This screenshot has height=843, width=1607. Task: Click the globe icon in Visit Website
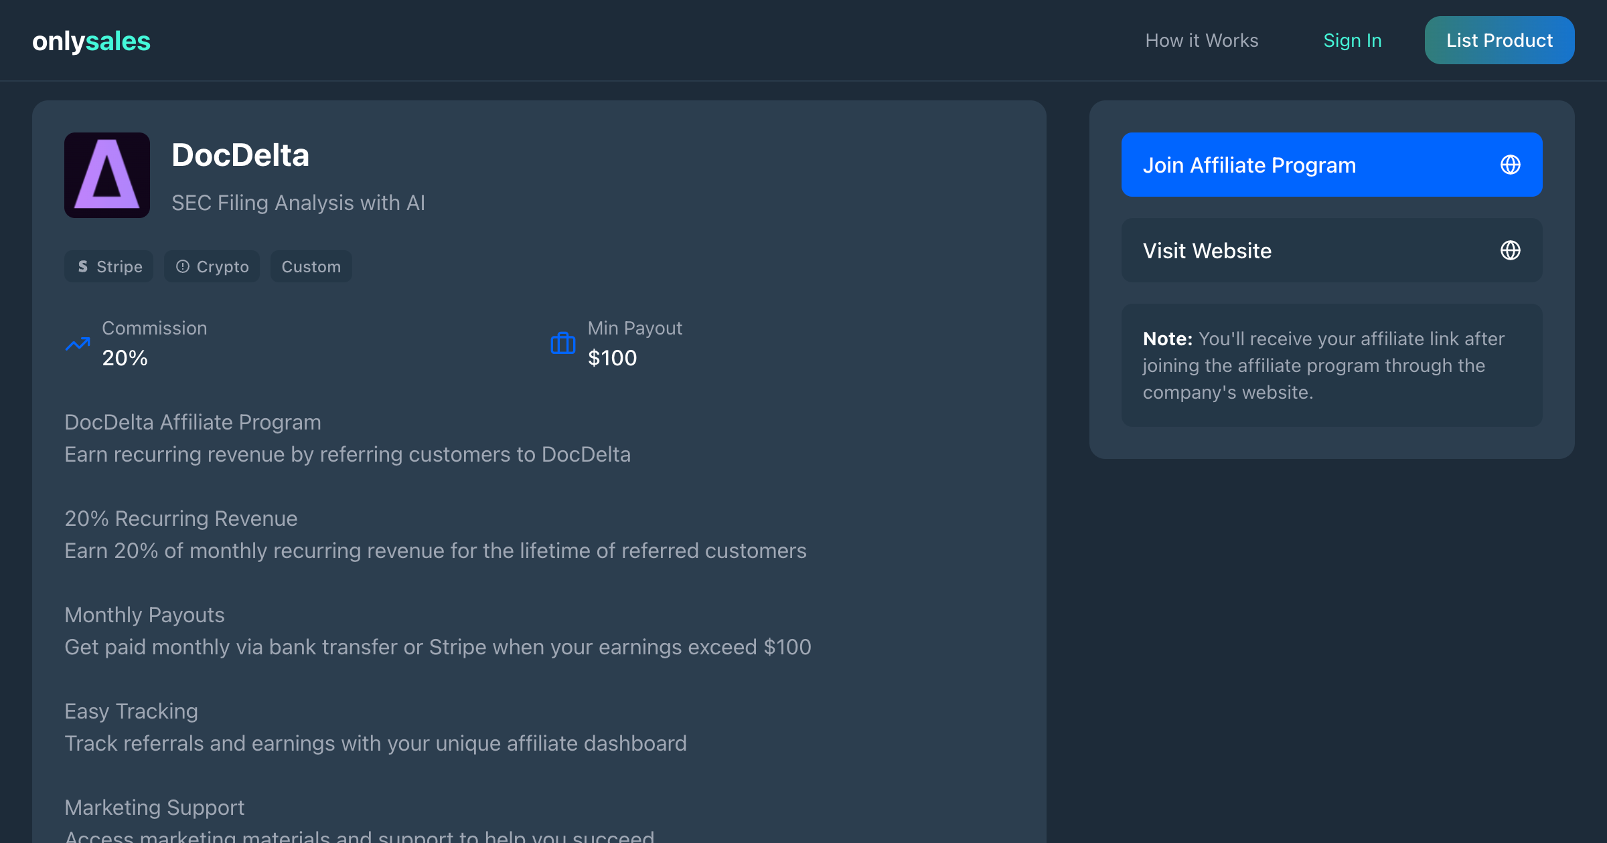coord(1510,250)
